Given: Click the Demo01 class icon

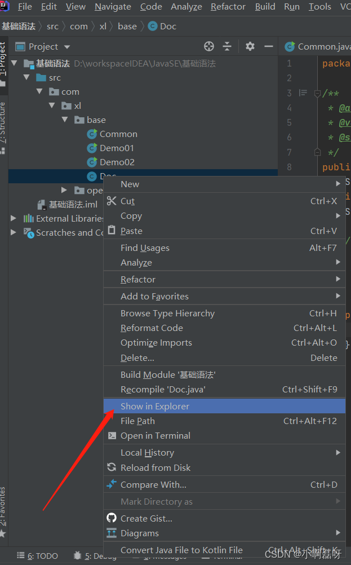Looking at the screenshot, I should pyautogui.click(x=92, y=148).
